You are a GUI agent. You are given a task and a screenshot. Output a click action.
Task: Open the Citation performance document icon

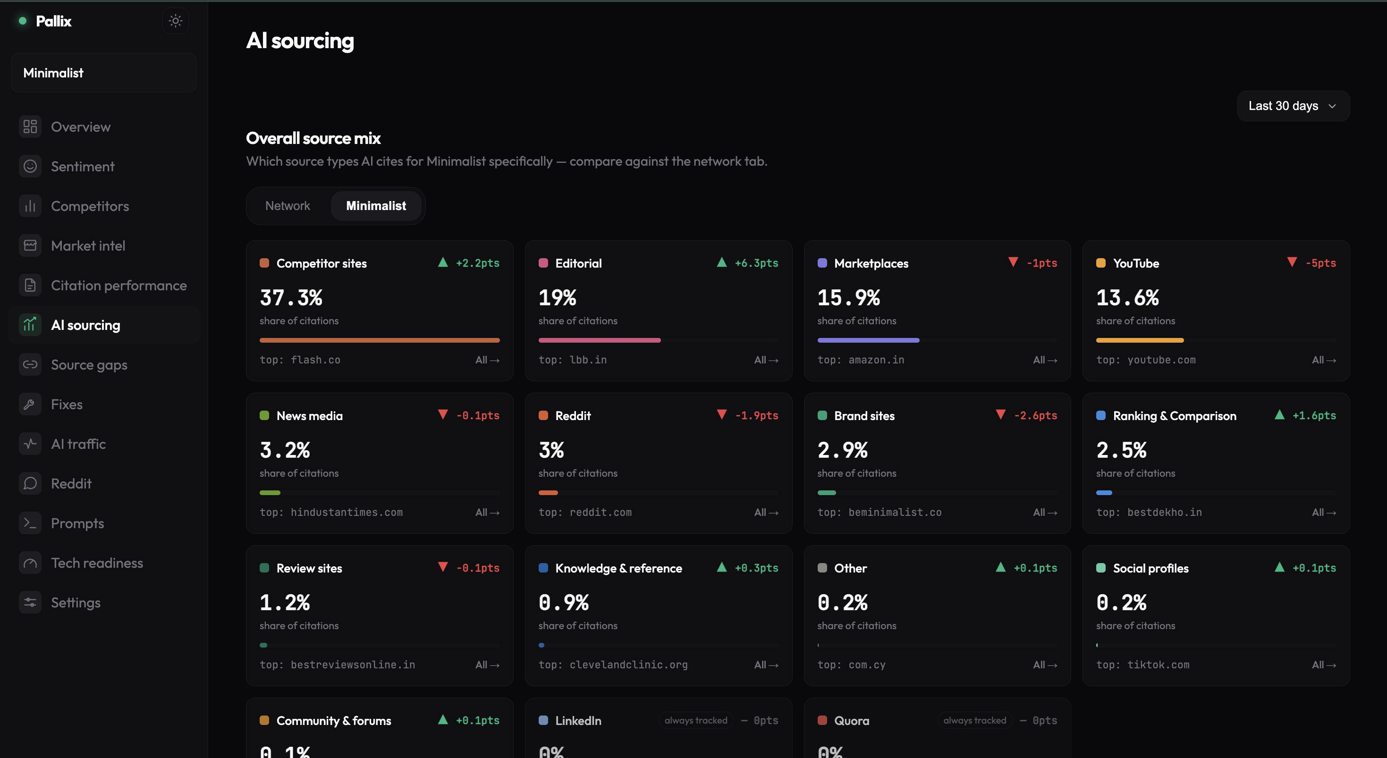click(30, 286)
